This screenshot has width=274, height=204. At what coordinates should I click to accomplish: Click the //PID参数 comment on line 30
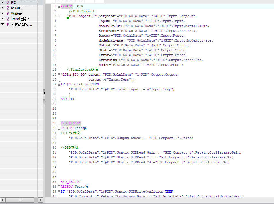click(70, 148)
